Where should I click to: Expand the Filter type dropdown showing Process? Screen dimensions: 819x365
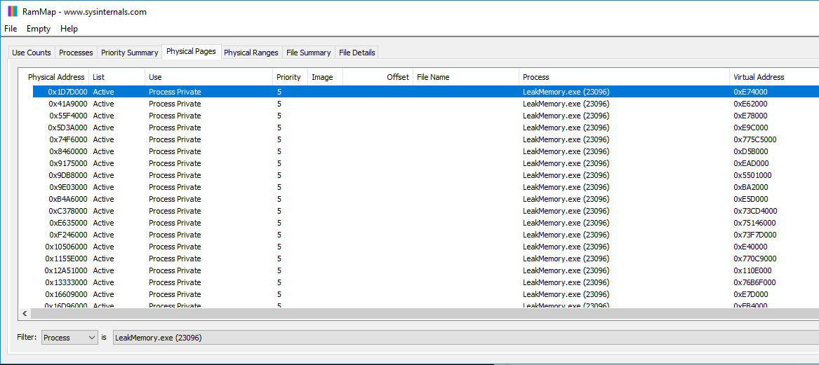[69, 338]
